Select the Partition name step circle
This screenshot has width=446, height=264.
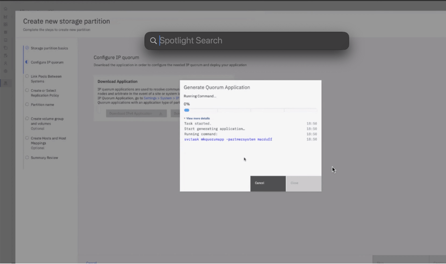(27, 105)
